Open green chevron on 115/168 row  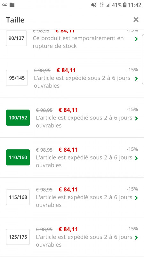click(x=136, y=198)
